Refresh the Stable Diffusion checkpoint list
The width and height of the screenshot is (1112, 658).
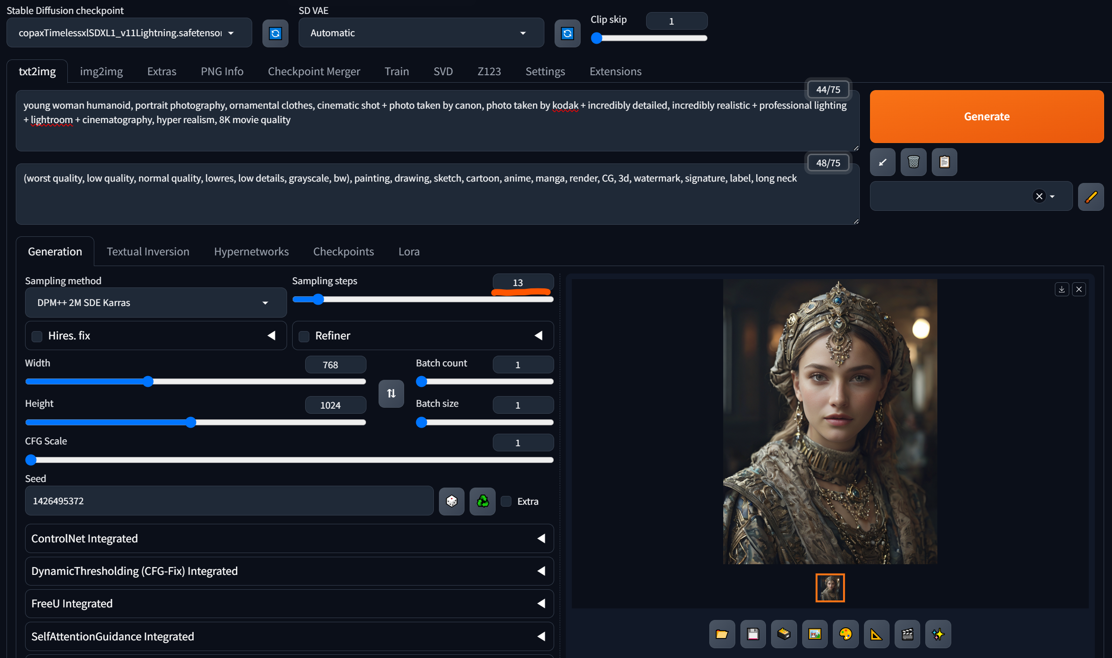pyautogui.click(x=275, y=33)
